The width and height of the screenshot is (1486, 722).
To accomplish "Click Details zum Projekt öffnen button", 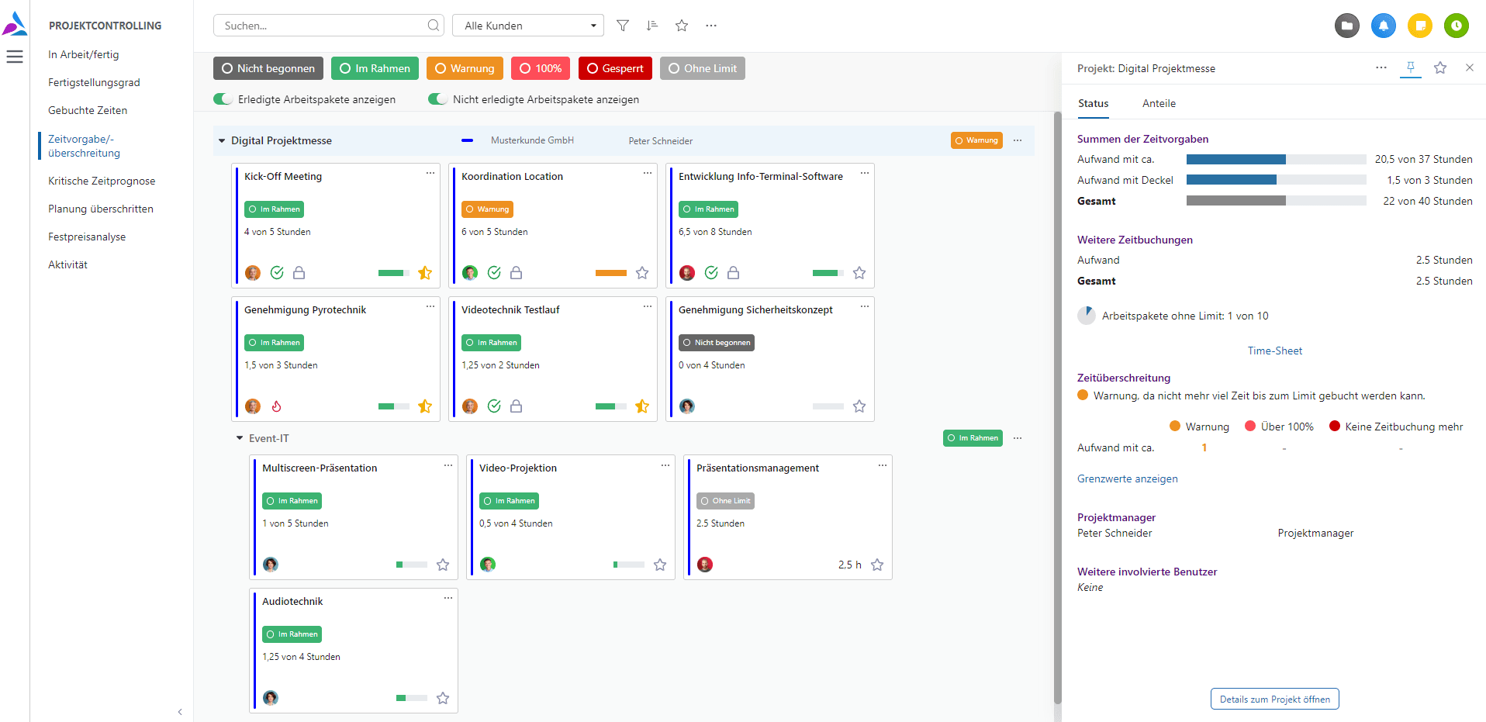I will [1274, 699].
